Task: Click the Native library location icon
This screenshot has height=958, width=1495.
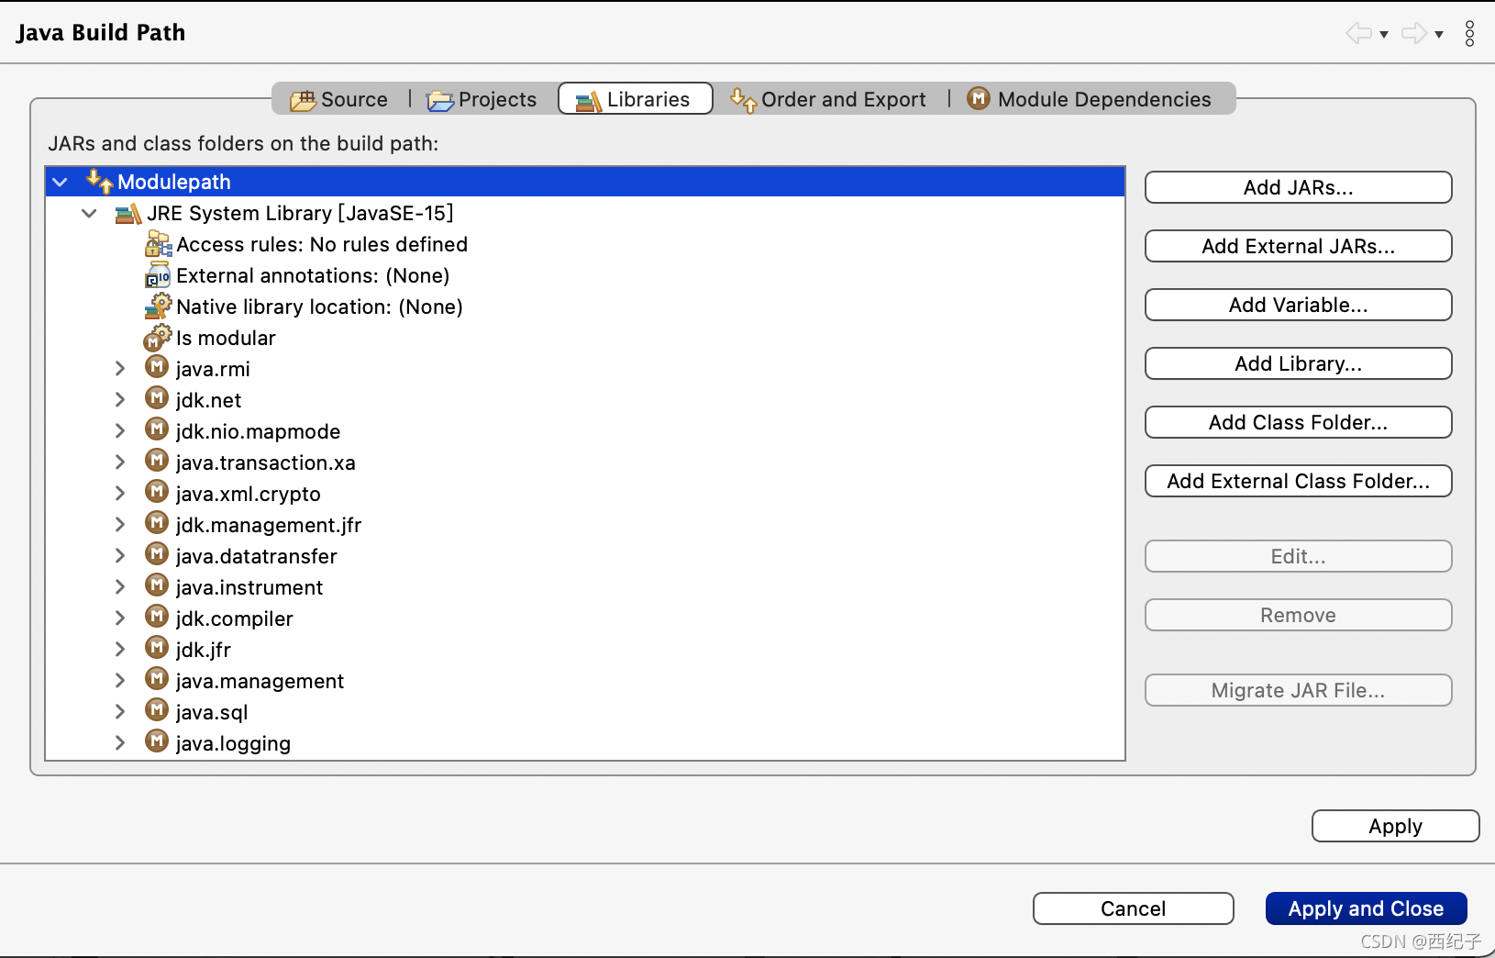Action: click(158, 306)
